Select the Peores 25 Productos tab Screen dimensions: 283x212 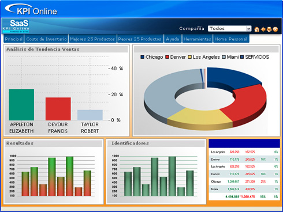click(140, 39)
